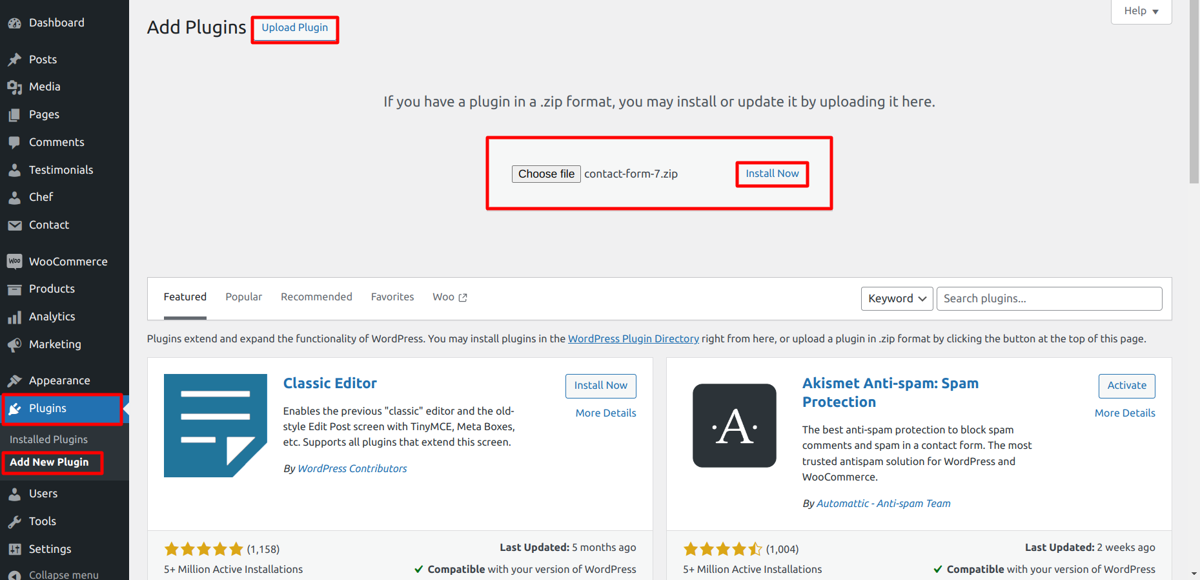
Task: Expand the Help dropdown
Action: [x=1141, y=11]
